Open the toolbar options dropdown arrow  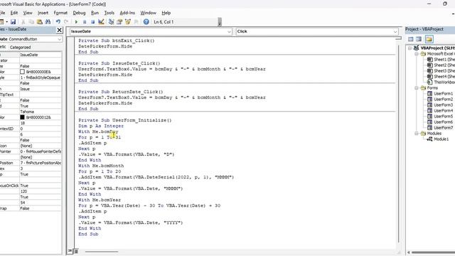(220, 22)
